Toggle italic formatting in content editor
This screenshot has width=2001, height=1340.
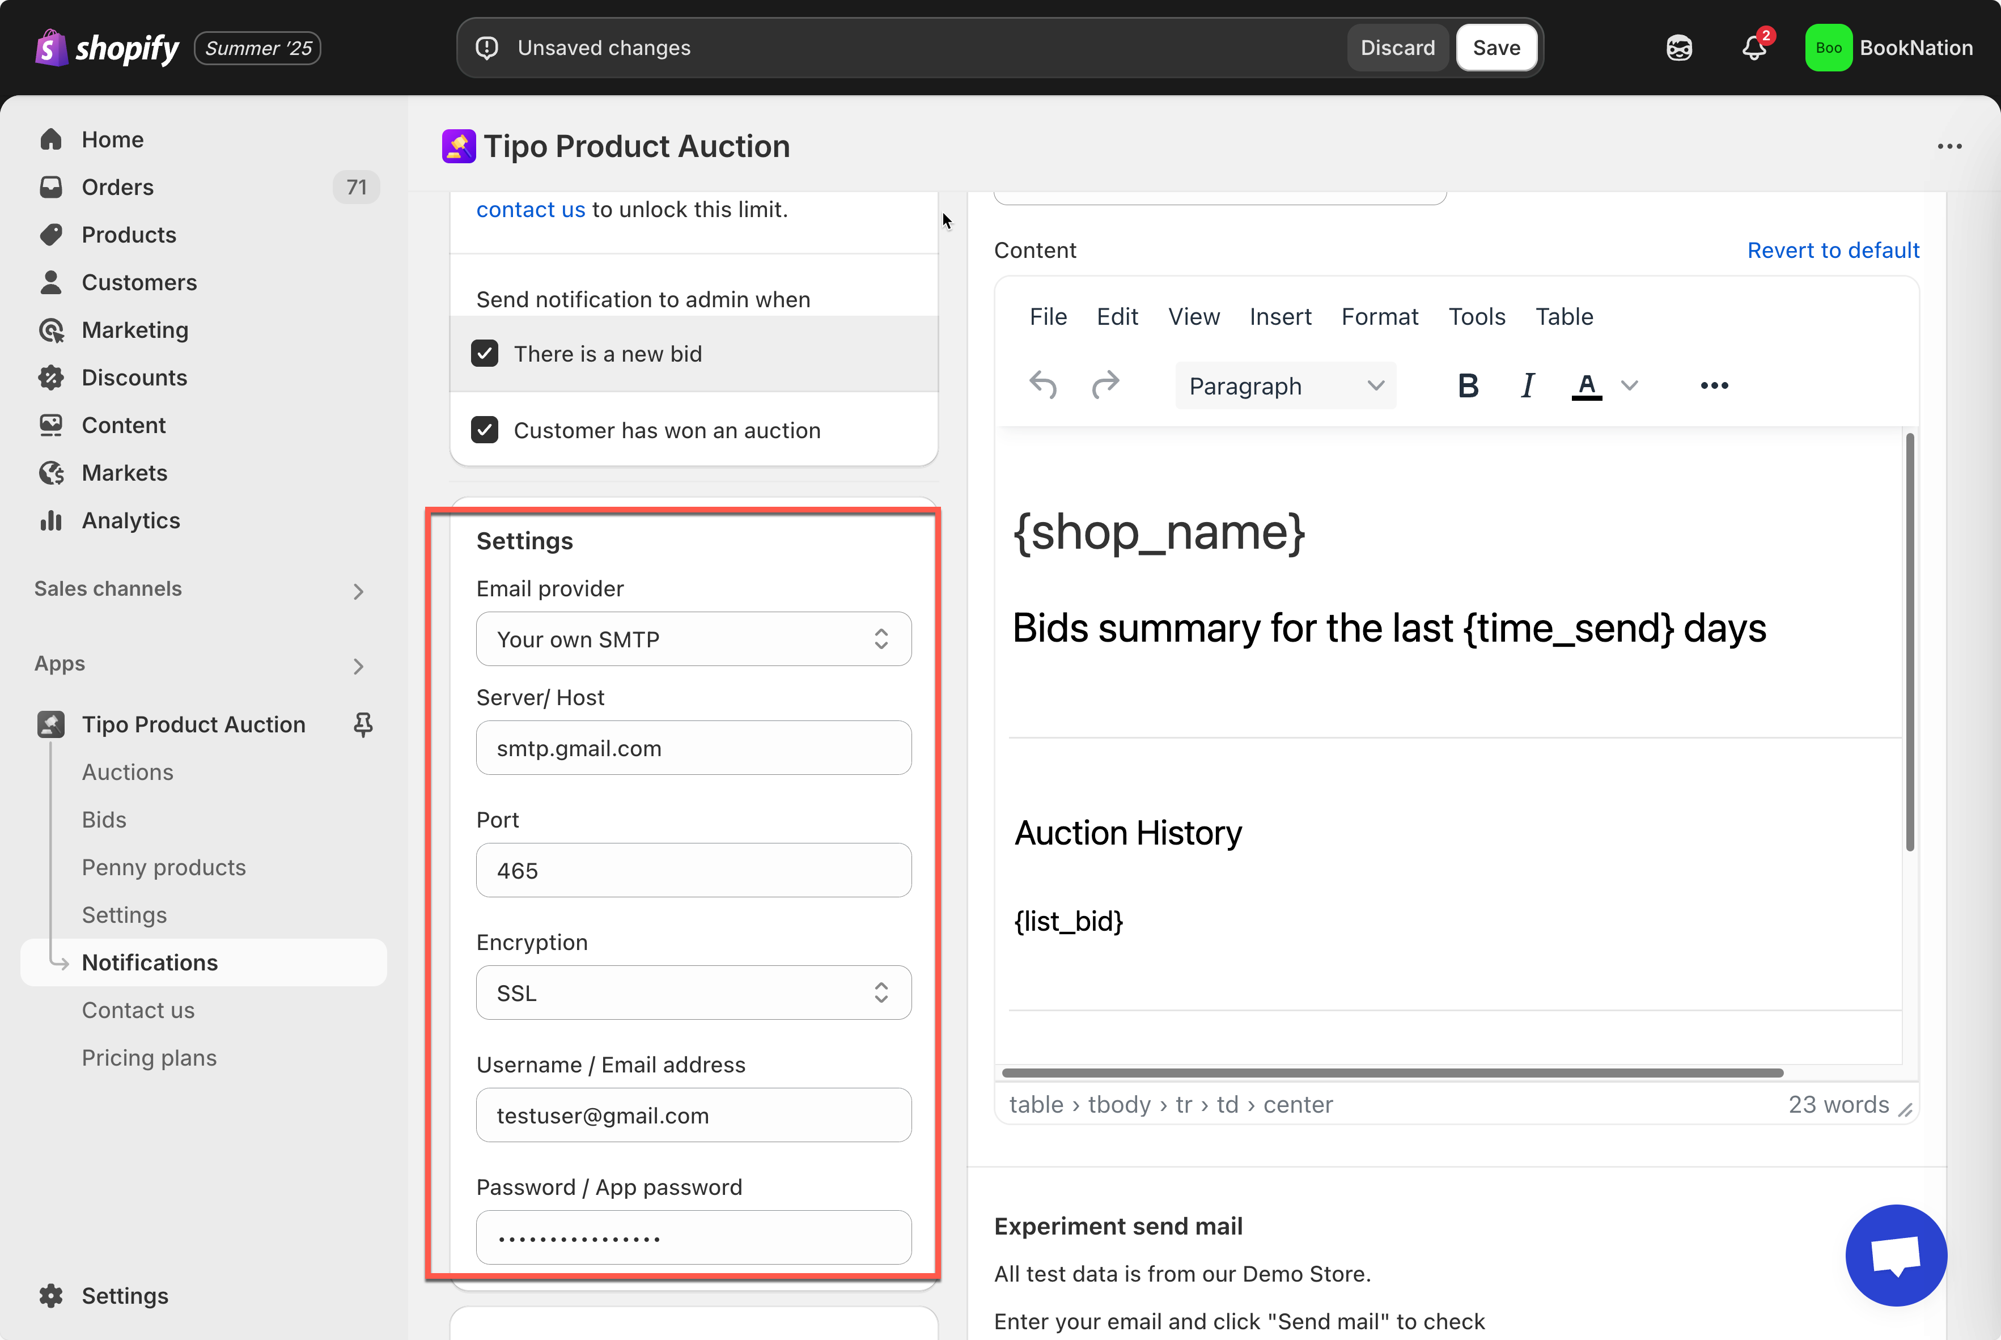(x=1528, y=385)
